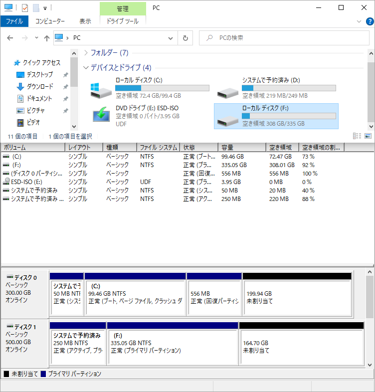Screen dimensions: 375x392
Task: Select the 164.70 GB 未割り当て space
Action: 302,343
